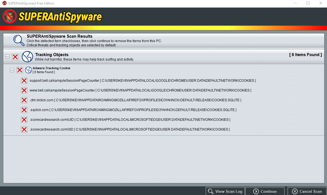Uncheck the Adware.Tracking Cookie group checkbox
The image size is (327, 195).
coord(20,70)
